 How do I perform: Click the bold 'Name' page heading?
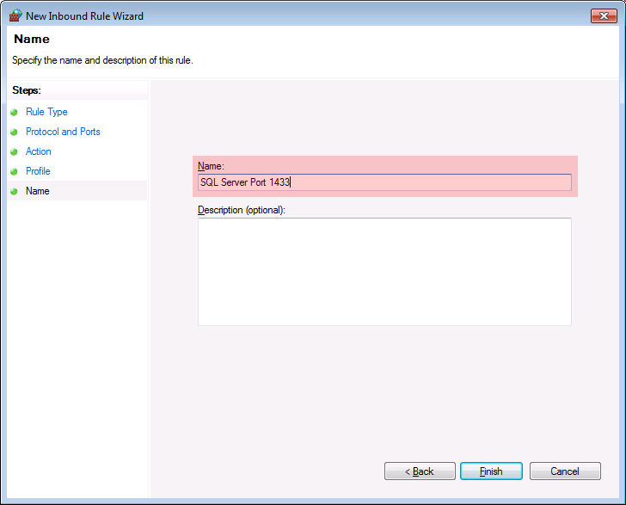[32, 40]
